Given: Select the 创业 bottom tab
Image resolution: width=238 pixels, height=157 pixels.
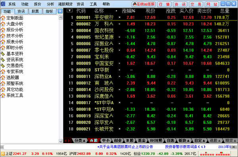Looking at the screenshot, I should click(118, 140).
